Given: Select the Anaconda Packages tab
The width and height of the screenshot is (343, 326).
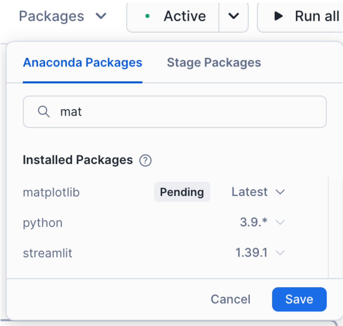Looking at the screenshot, I should tap(82, 63).
